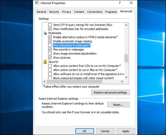
Task: Click the Reset... button
Action: (x=118, y=105)
